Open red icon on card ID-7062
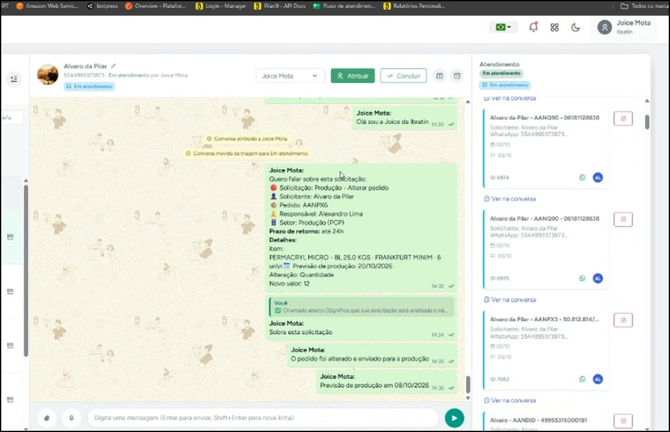Screen dimensions: 670x432 click(x=623, y=320)
